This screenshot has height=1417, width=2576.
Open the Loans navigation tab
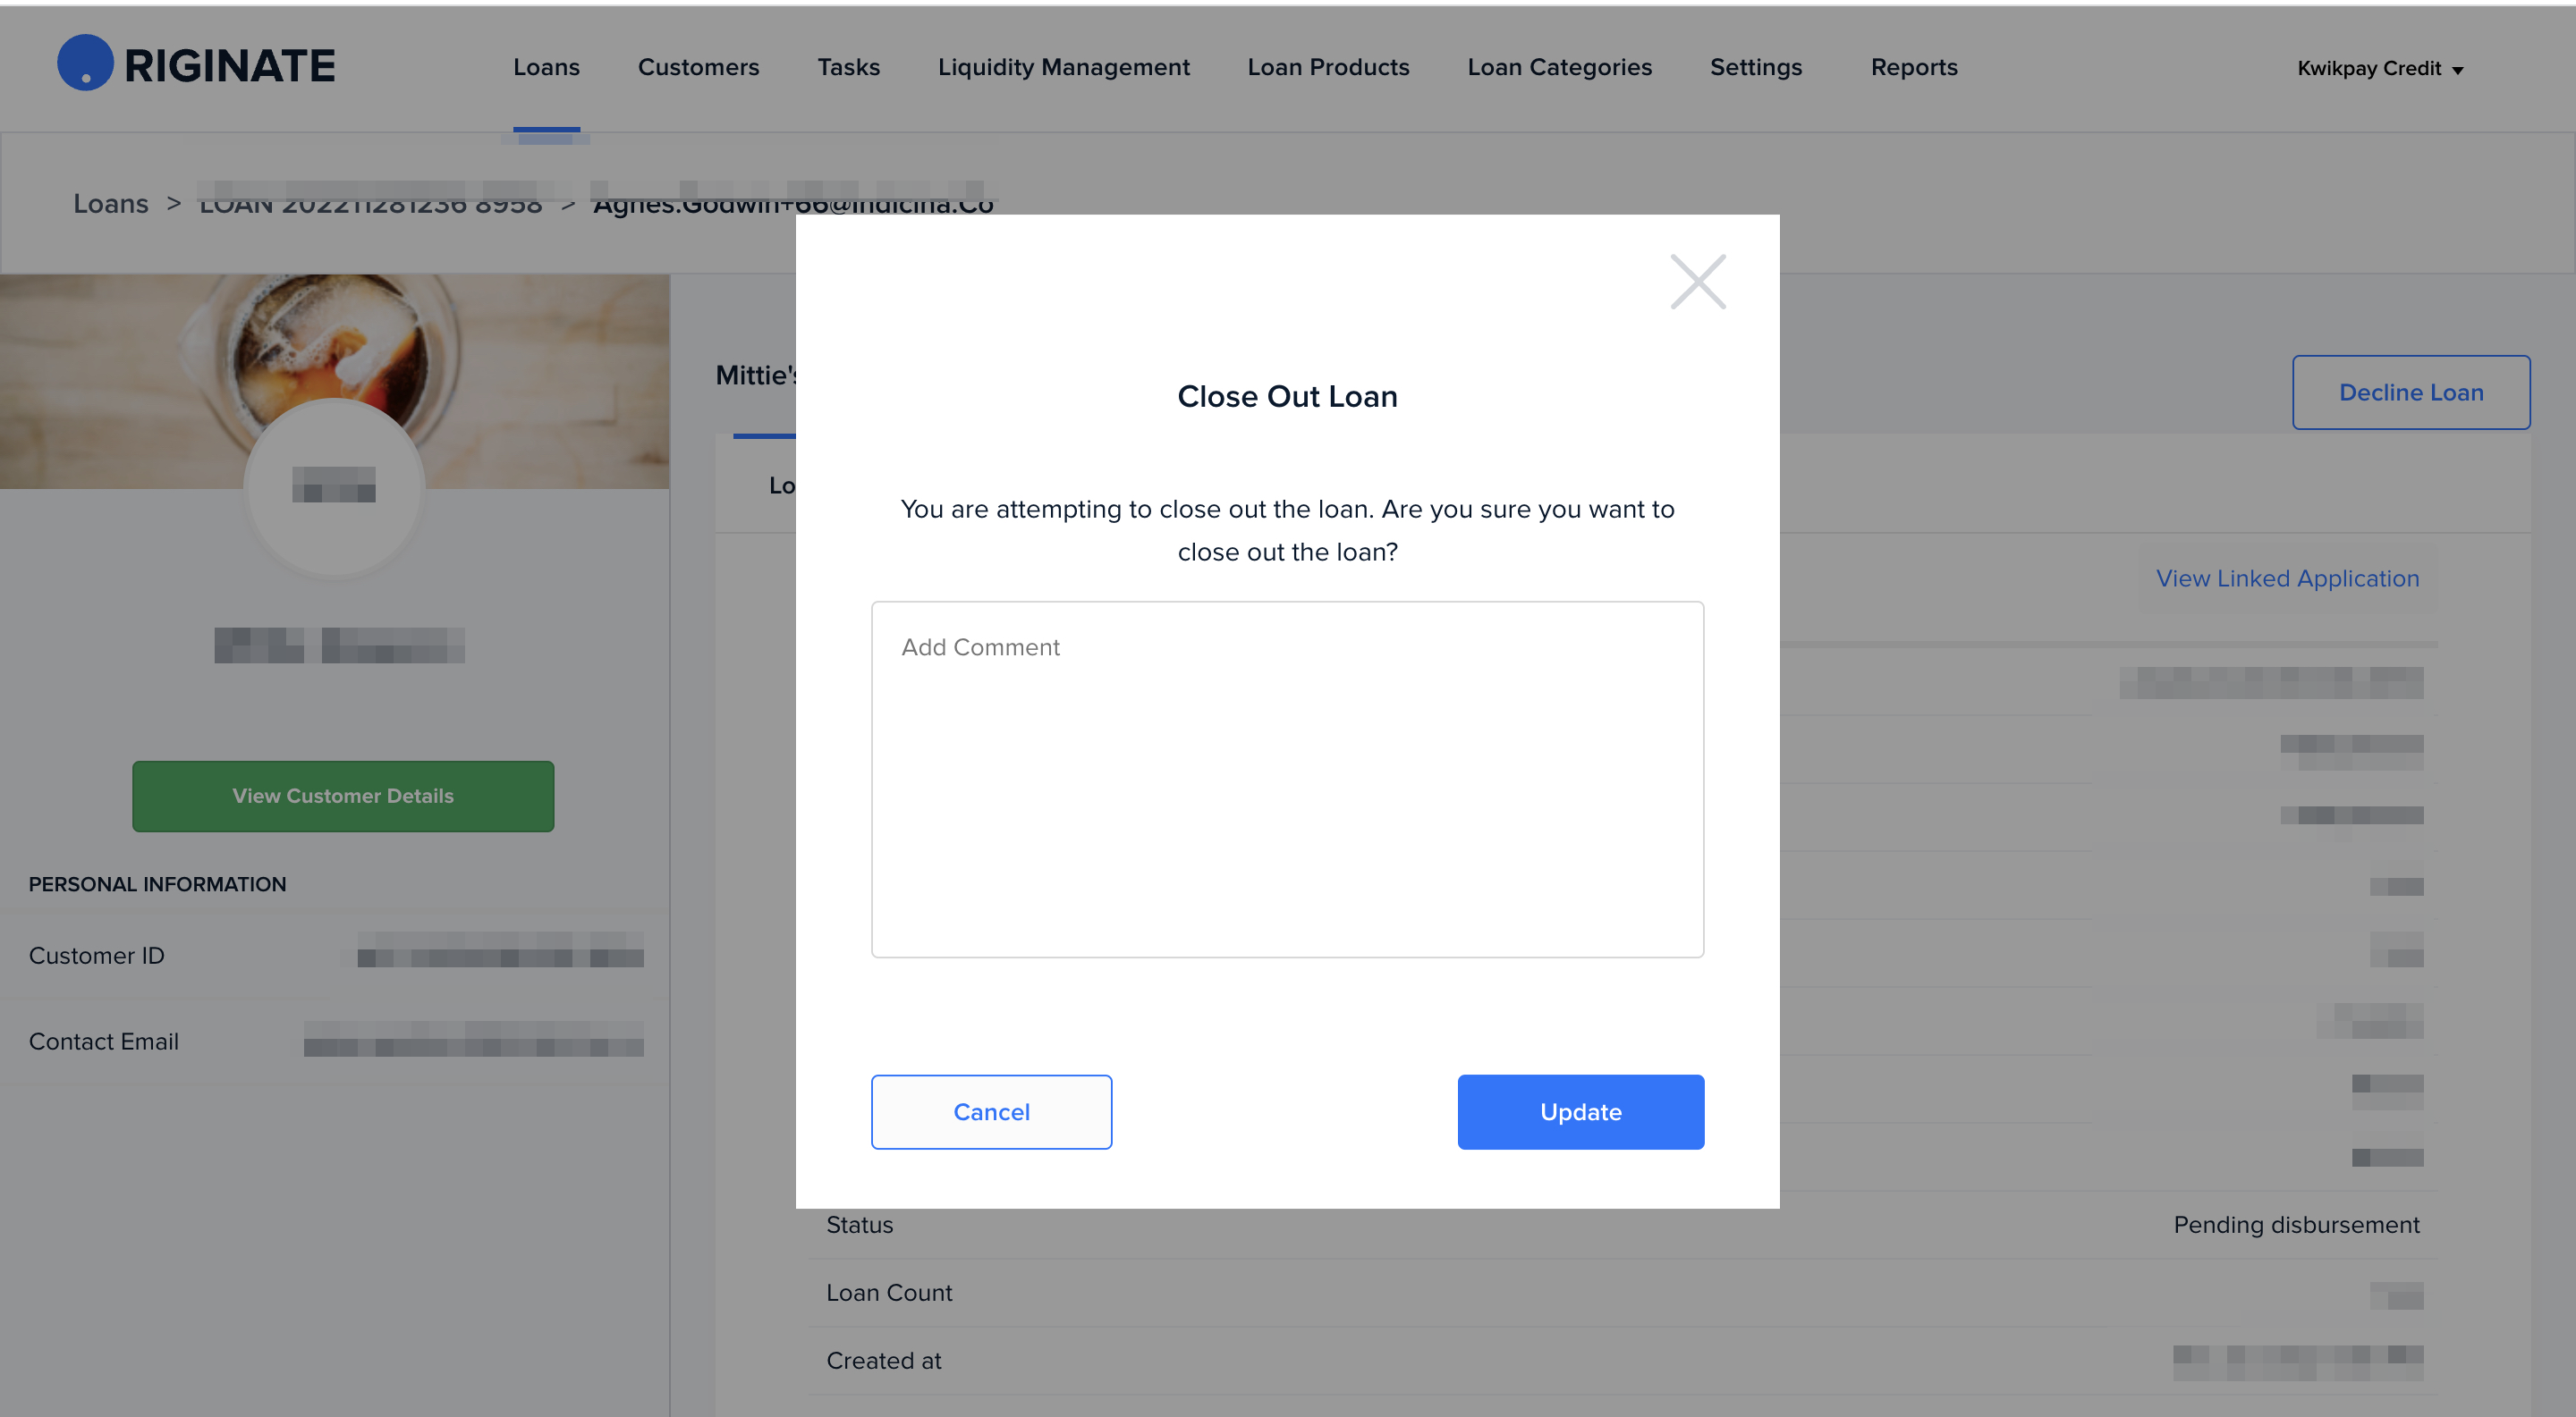click(546, 67)
